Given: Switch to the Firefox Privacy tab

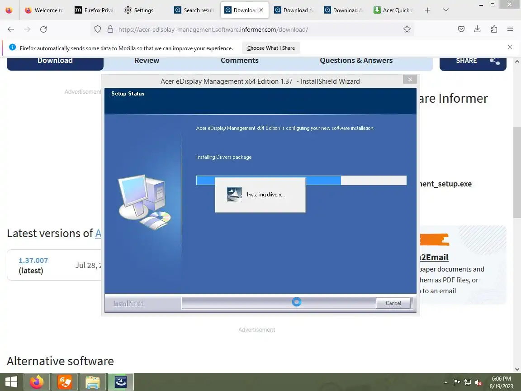Looking at the screenshot, I should click(x=95, y=10).
